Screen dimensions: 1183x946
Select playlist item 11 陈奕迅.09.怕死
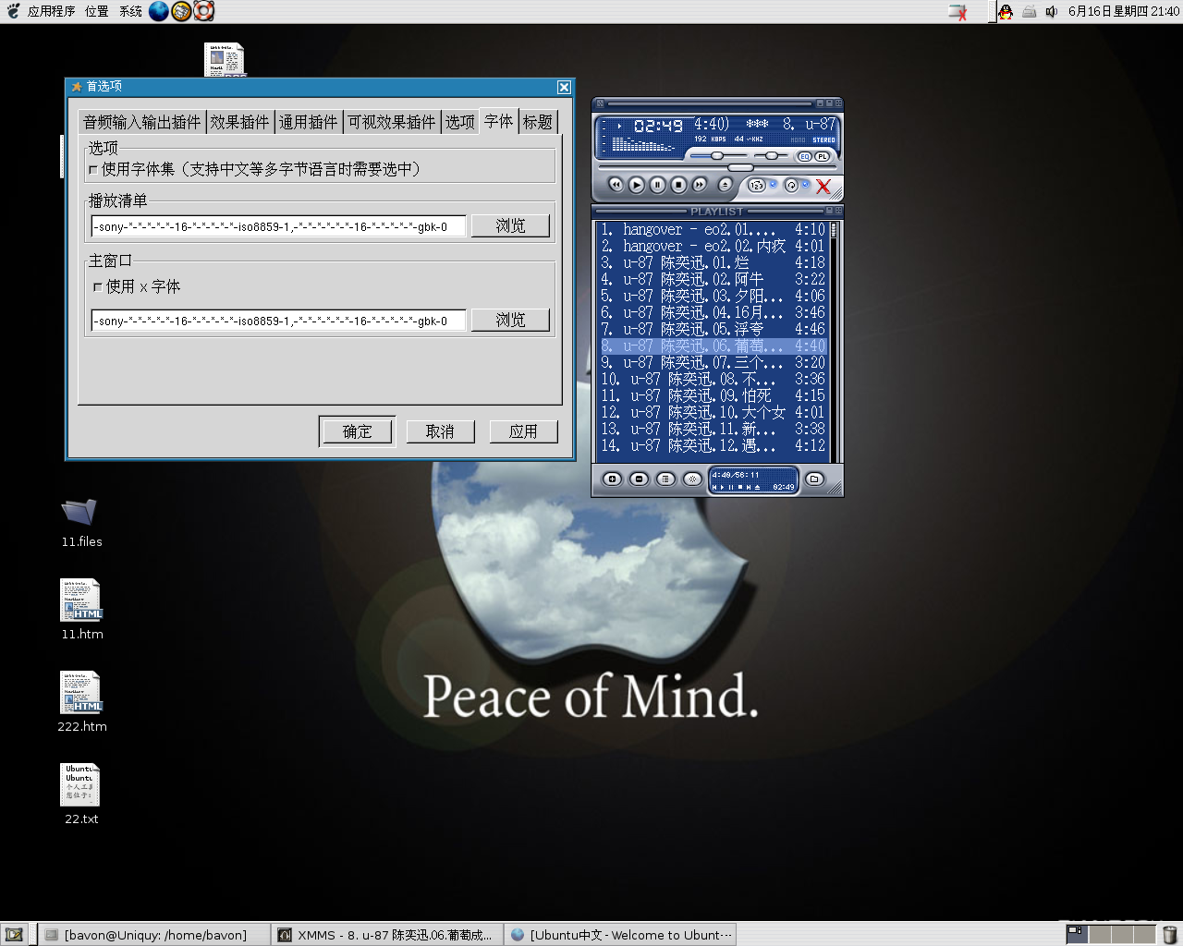pyautogui.click(x=713, y=395)
